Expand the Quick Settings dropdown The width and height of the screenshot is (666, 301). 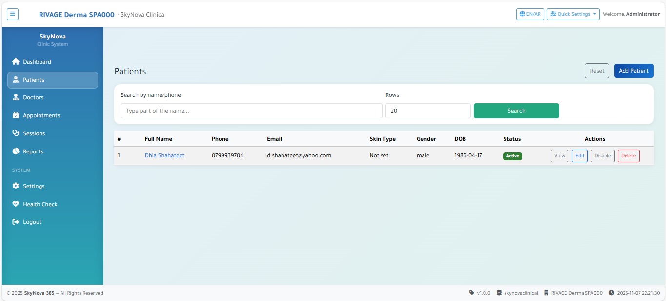point(573,14)
